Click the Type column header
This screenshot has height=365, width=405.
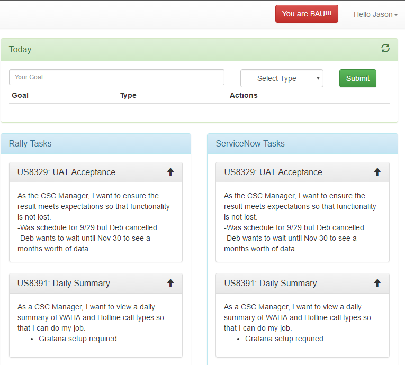[128, 95]
